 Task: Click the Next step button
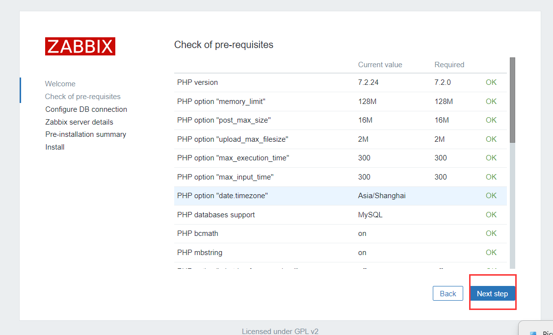click(x=492, y=293)
